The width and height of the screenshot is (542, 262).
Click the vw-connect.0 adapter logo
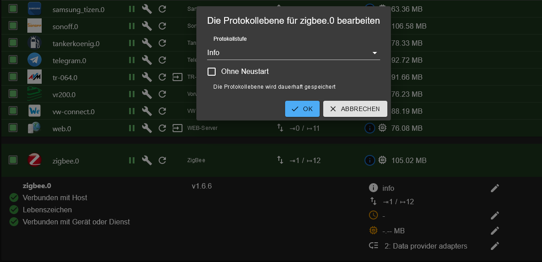[35, 111]
